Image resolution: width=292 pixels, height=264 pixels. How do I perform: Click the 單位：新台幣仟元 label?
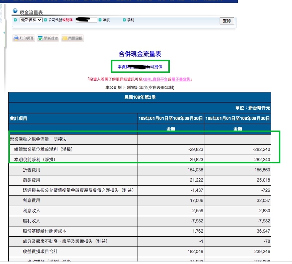point(252,108)
